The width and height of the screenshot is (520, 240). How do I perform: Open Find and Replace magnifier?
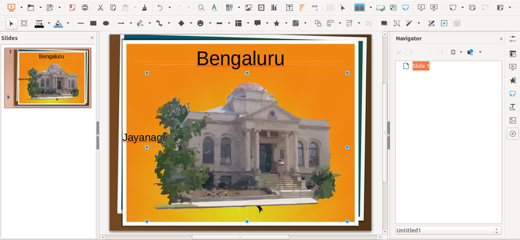(x=201, y=7)
